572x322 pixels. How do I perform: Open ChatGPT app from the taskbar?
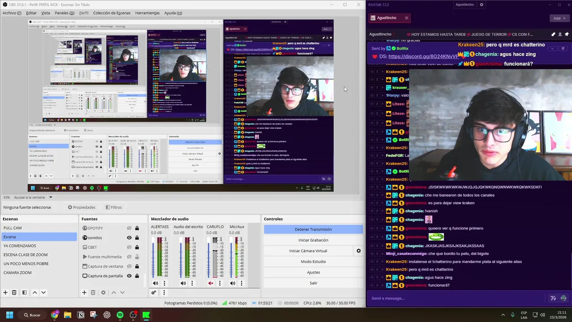coord(107,315)
